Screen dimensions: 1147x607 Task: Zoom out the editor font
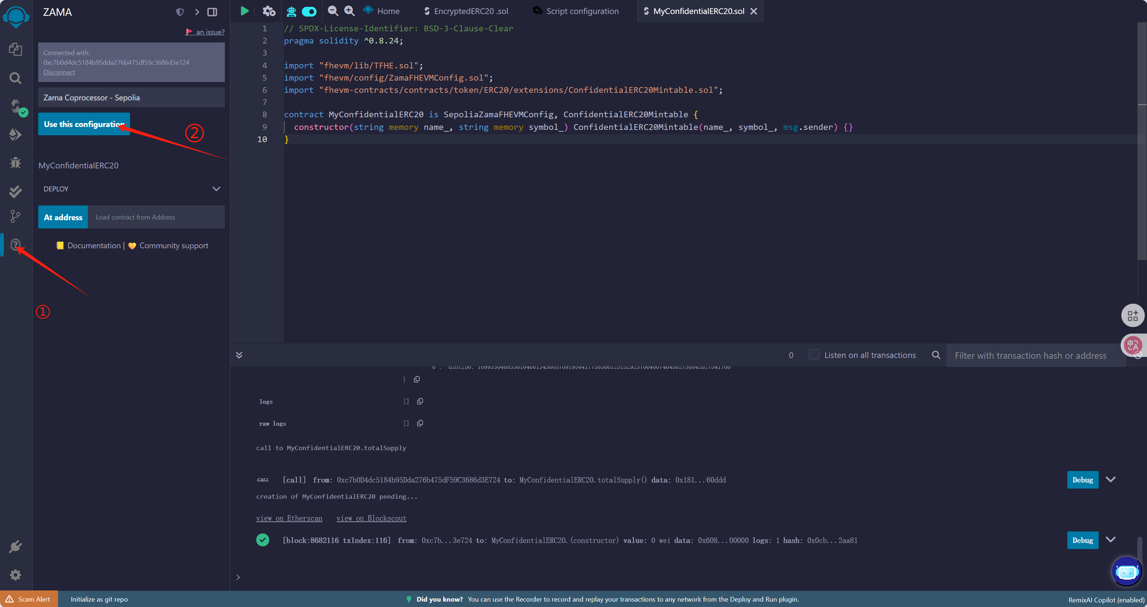tap(333, 11)
